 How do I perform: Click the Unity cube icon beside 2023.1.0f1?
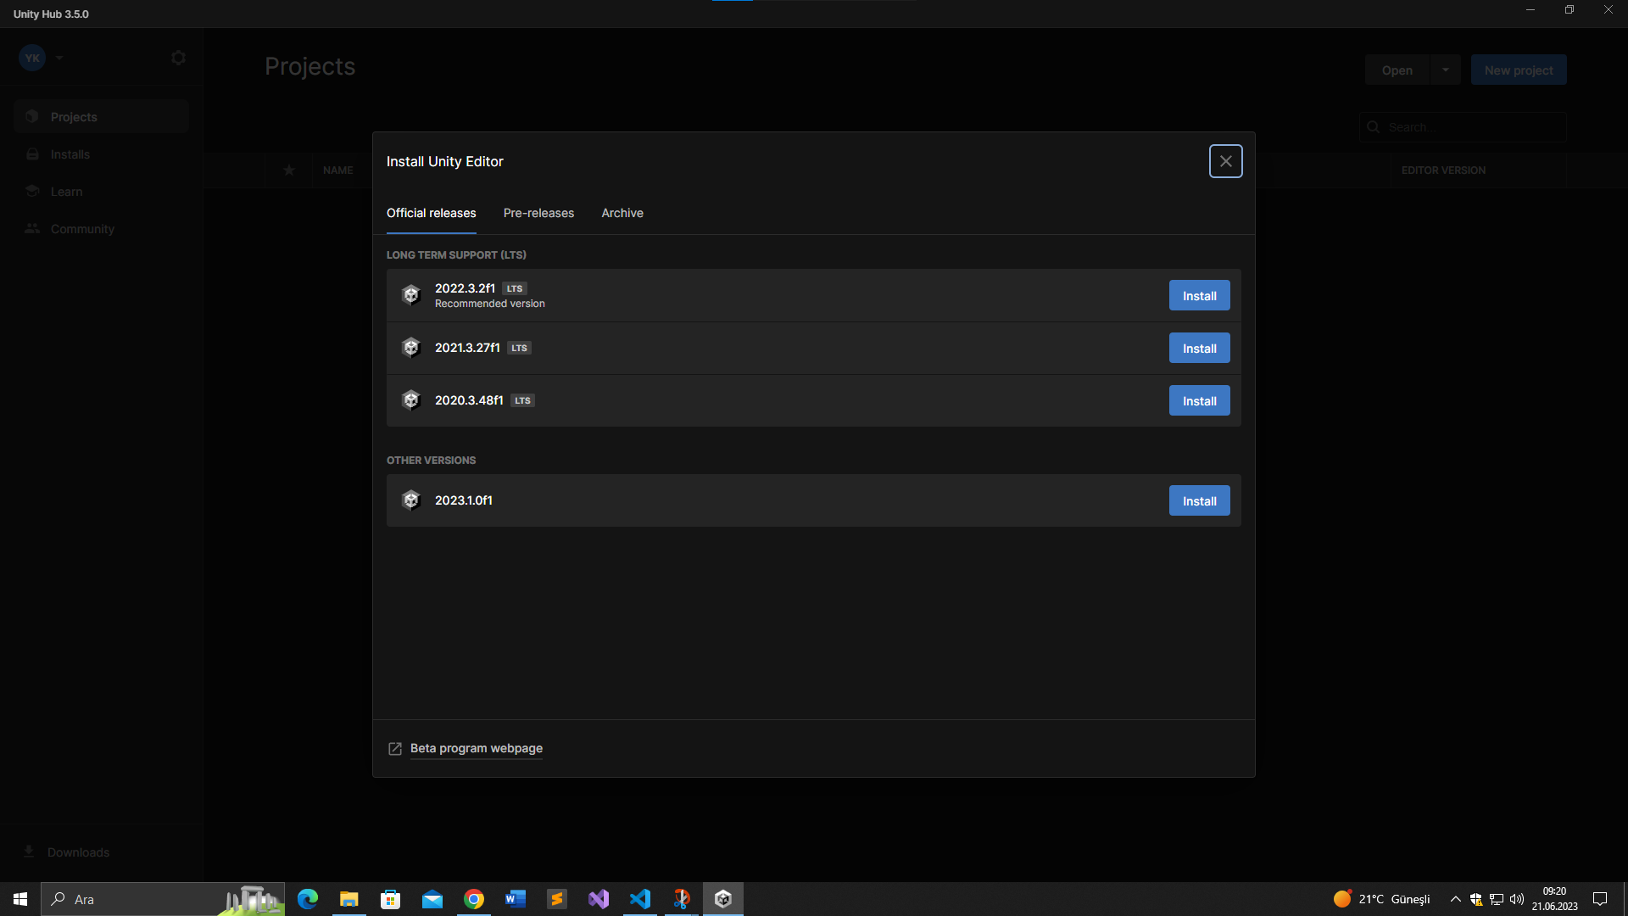pyautogui.click(x=411, y=500)
